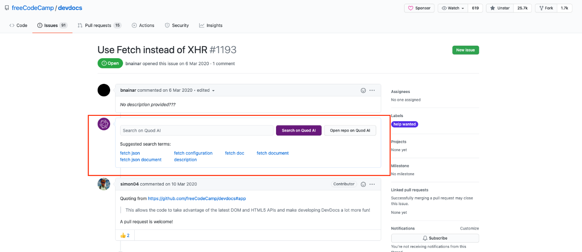Click the Sponsor button
Image resolution: width=582 pixels, height=252 pixels.
pos(419,8)
